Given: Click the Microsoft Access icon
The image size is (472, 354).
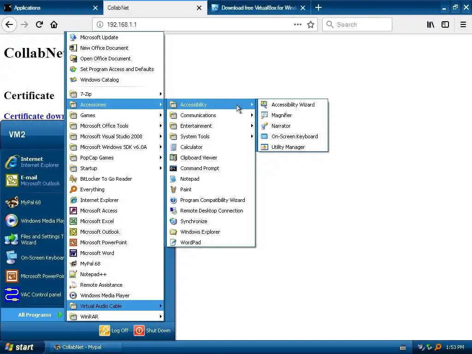Looking at the screenshot, I should point(73,211).
